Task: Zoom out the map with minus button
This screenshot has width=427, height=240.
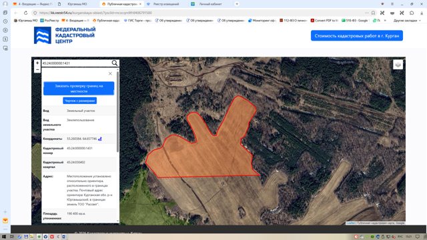Action: tap(37, 69)
